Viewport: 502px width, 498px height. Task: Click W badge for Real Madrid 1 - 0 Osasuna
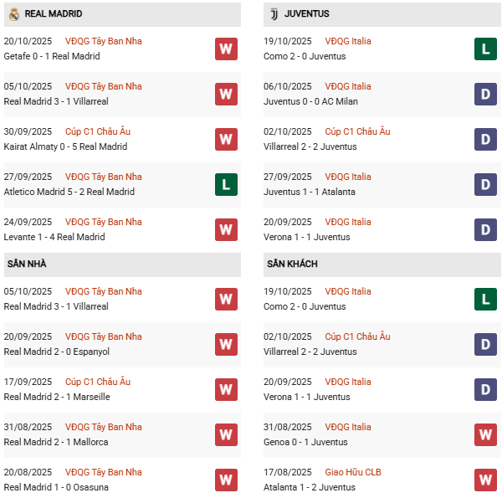click(226, 480)
